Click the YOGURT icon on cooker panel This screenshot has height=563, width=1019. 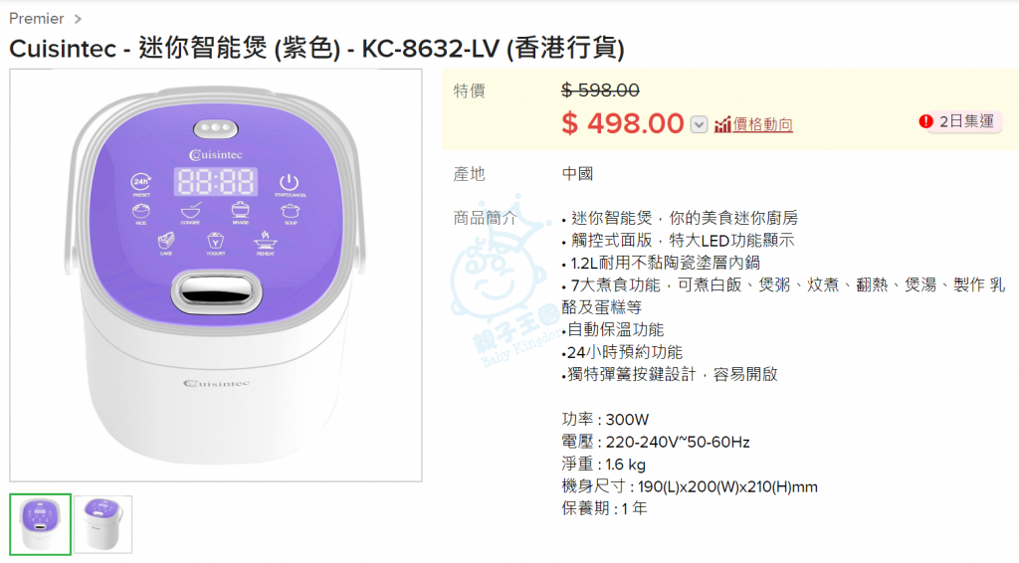tap(215, 244)
